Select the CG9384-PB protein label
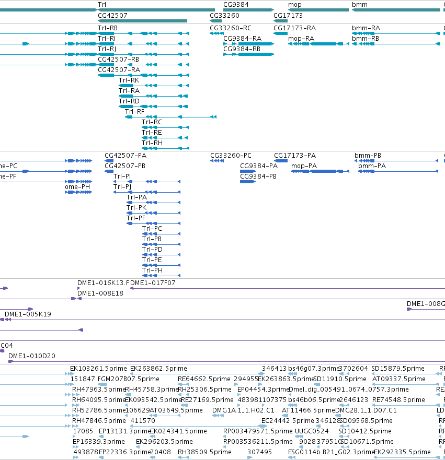 click(x=258, y=176)
